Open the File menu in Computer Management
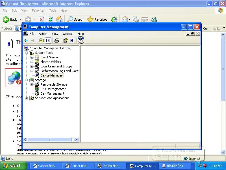The height and width of the screenshot is (170, 226). point(32,34)
